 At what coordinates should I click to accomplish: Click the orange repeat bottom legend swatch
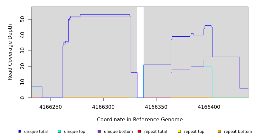219,131
